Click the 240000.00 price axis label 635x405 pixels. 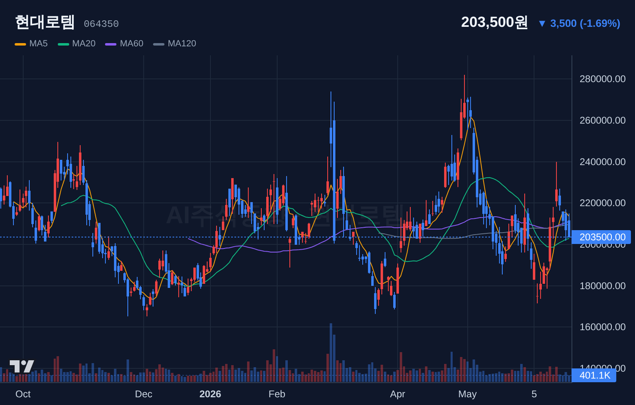(x=602, y=162)
